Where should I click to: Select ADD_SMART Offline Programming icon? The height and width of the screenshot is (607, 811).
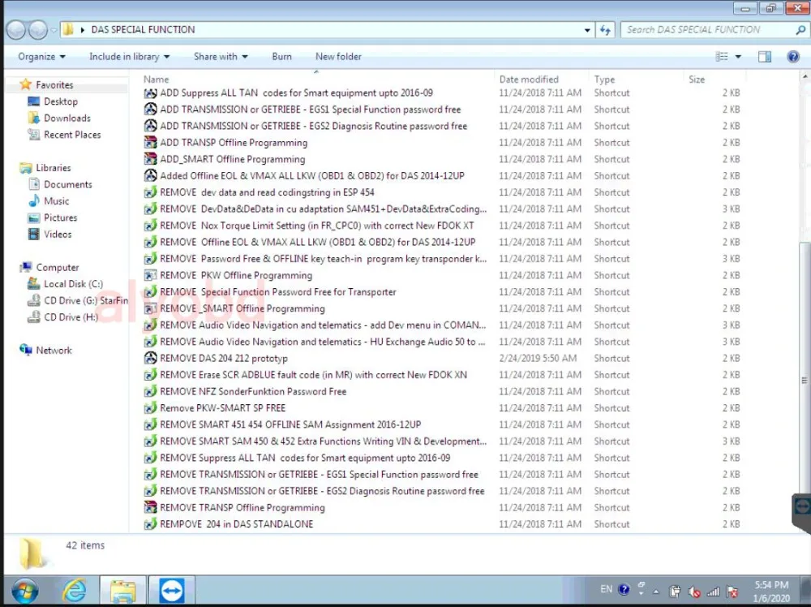151,159
